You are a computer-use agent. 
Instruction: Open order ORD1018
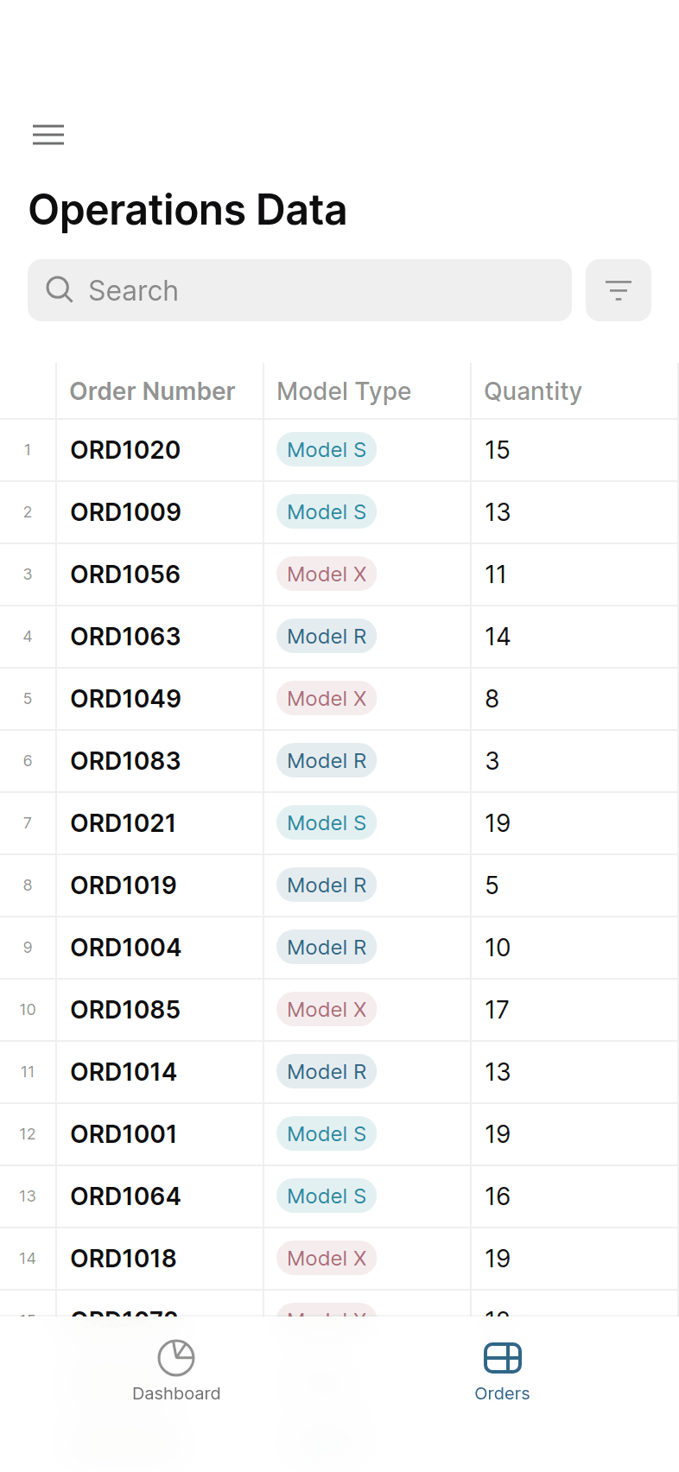124,1259
